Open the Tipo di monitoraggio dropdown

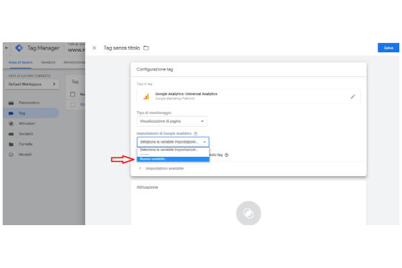click(172, 121)
